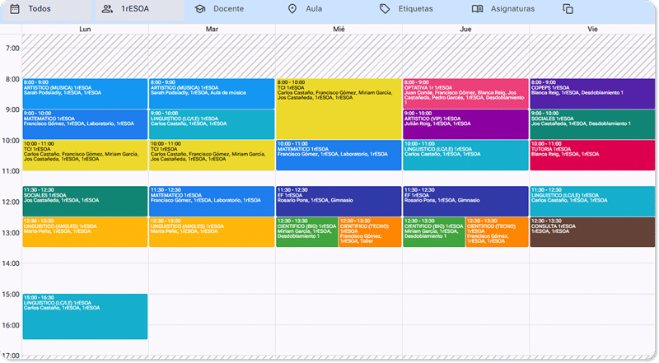Viewport: 659px width, 363px height.
Task: Click the open book Asignaturas icon
Action: [x=477, y=9]
